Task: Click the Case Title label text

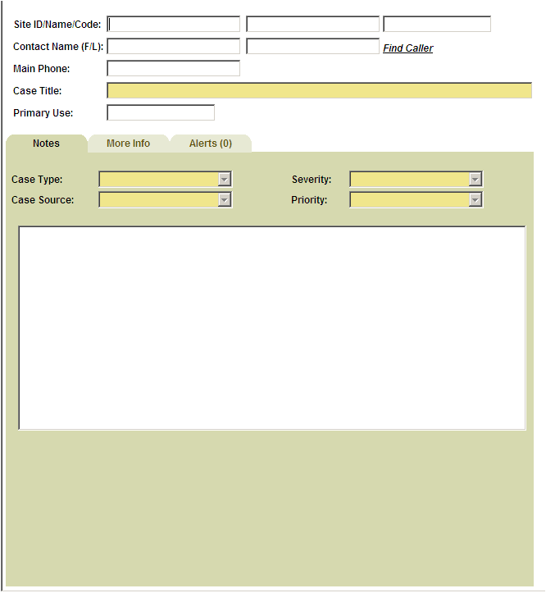Action: tap(37, 91)
